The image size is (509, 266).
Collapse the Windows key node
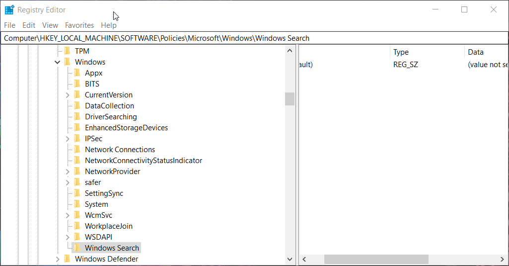pyautogui.click(x=58, y=62)
